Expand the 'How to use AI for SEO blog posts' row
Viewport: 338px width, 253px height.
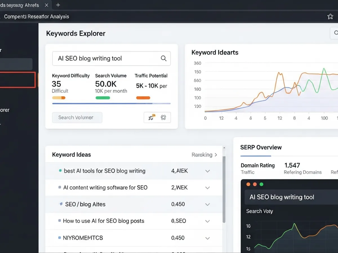point(208,221)
